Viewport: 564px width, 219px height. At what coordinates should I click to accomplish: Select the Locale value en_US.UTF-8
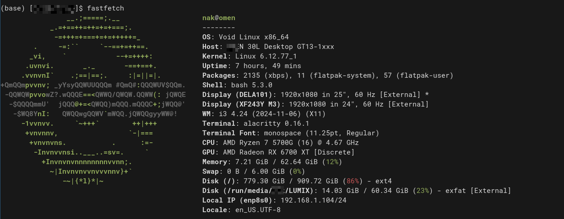[x=258, y=210]
